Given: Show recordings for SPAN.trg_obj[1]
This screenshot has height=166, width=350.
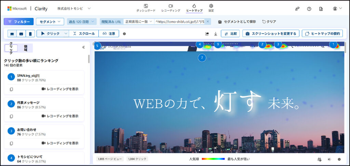Looking at the screenshot, I should [x=60, y=89].
